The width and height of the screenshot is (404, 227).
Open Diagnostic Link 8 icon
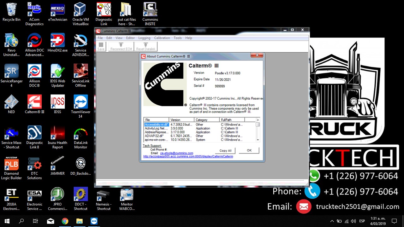pyautogui.click(x=34, y=137)
